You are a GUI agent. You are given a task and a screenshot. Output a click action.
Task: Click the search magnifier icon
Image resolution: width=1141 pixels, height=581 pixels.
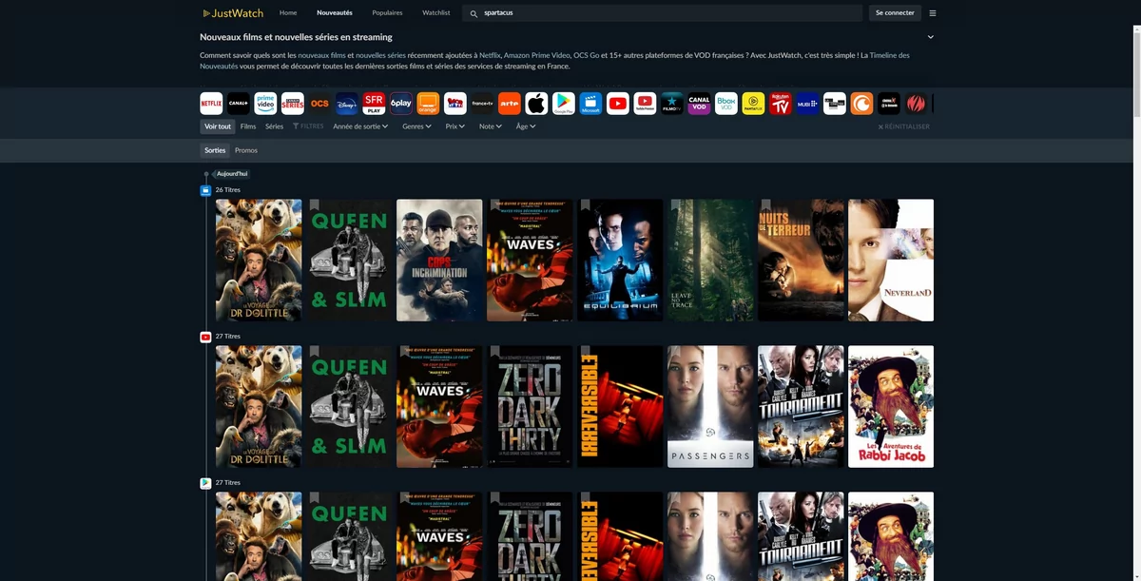(474, 13)
